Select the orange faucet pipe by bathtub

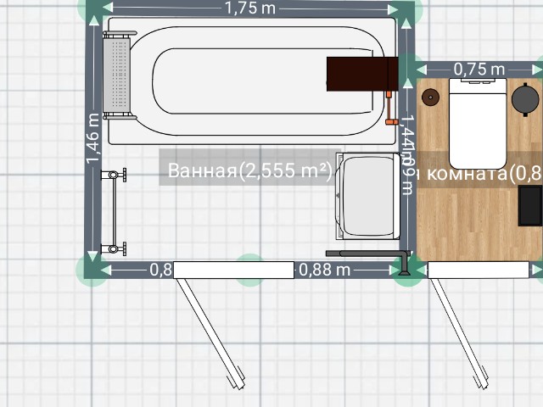tap(389, 106)
